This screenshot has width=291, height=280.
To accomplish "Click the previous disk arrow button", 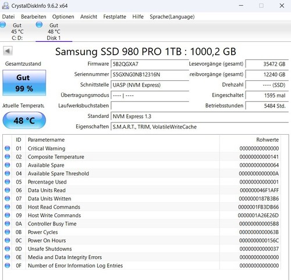I will pyautogui.click(x=8, y=51).
